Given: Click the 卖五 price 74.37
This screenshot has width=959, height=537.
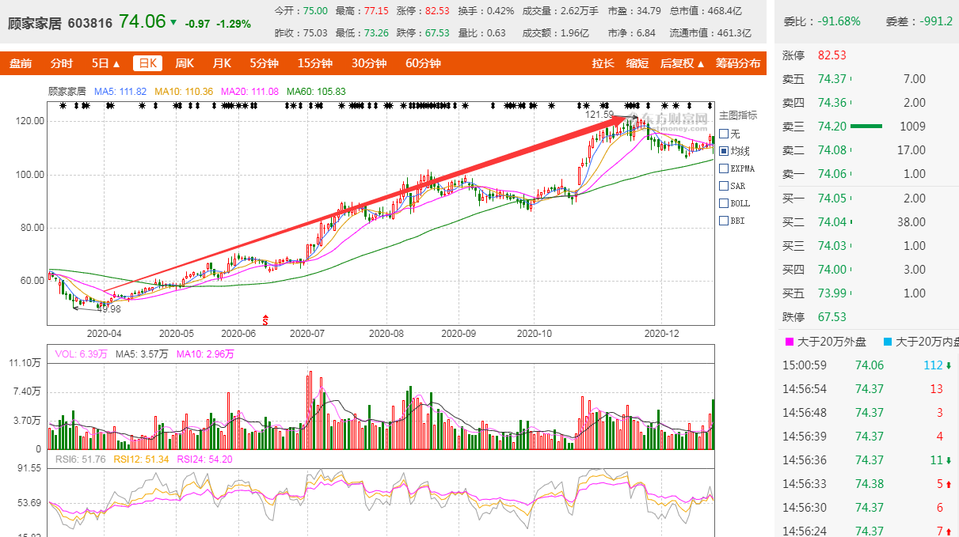Looking at the screenshot, I should pos(832,79).
